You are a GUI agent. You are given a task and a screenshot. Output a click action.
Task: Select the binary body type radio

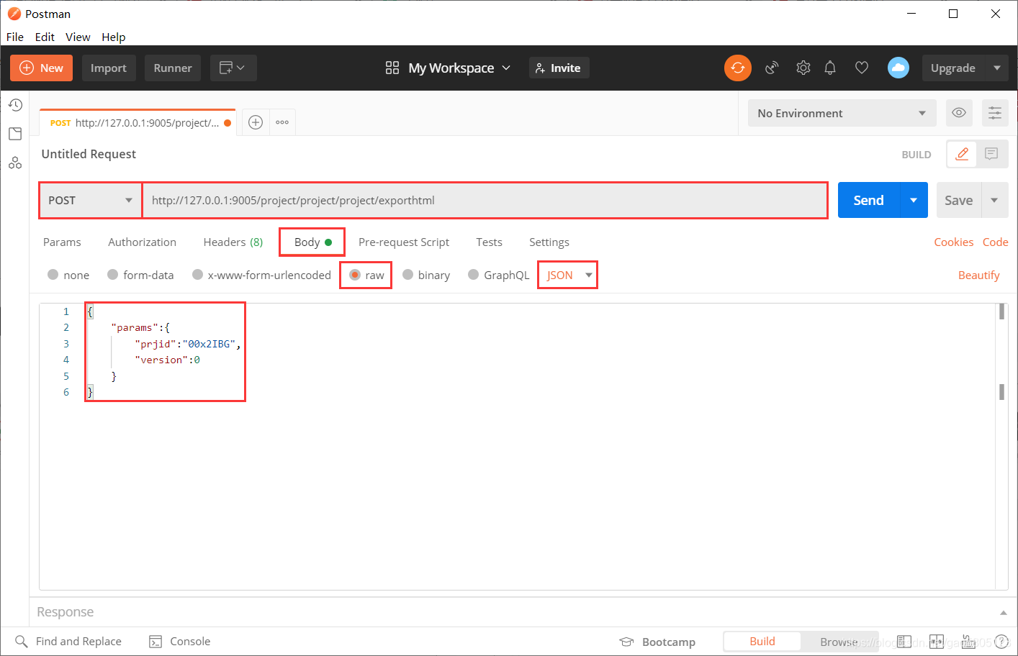point(407,274)
